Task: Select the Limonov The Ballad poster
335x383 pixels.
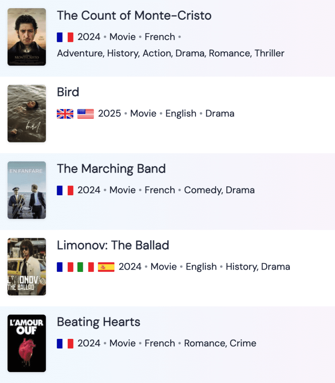Action: (x=27, y=267)
